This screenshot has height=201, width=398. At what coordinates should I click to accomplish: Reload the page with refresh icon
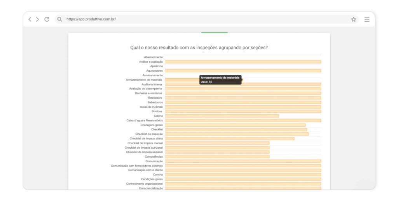[47, 19]
